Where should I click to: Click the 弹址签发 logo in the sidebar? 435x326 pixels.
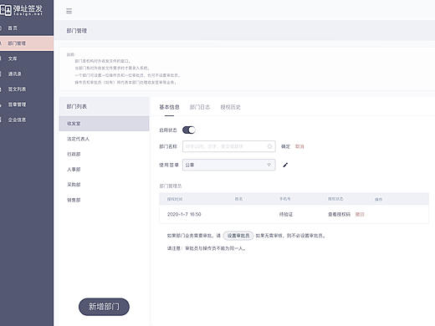(x=21, y=10)
